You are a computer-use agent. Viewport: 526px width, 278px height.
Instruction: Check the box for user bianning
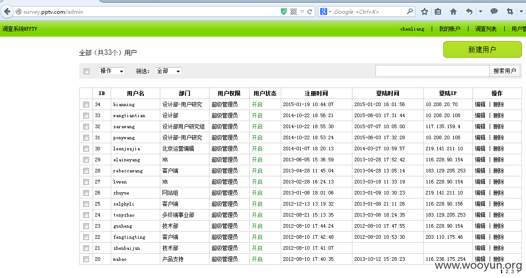86,104
